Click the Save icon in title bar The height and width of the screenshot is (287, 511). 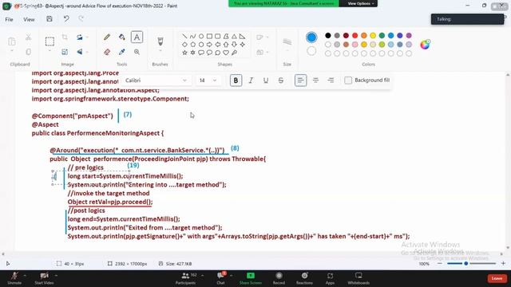50,19
